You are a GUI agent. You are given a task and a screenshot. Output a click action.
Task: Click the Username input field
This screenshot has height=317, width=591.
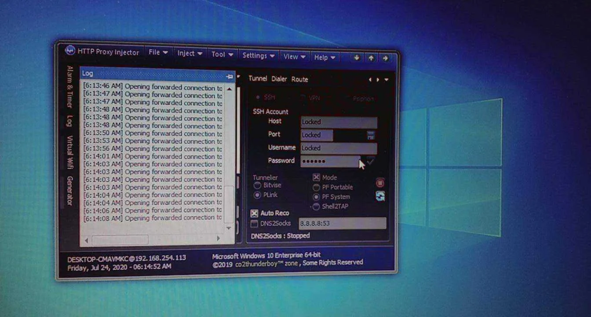(x=339, y=148)
